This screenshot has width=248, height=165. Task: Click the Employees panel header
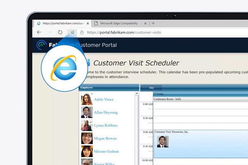[x=109, y=87]
